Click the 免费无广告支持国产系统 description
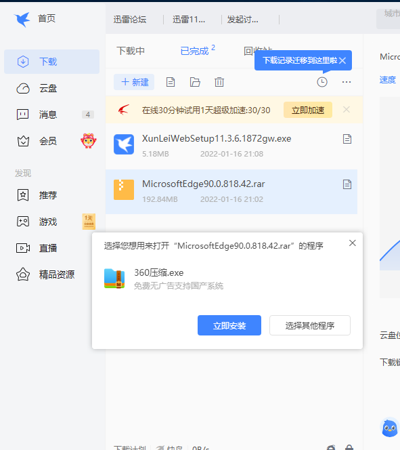This screenshot has width=400, height=450. click(x=179, y=286)
